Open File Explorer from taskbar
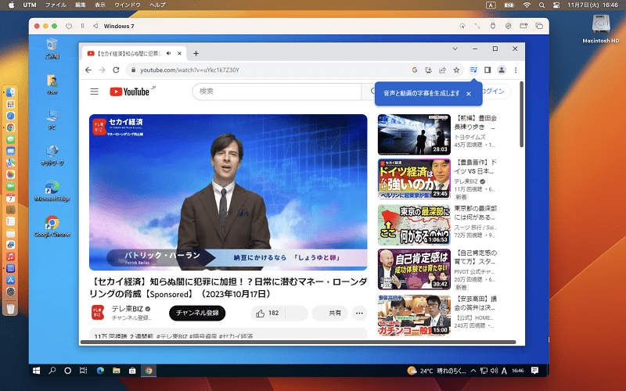This screenshot has width=626, height=391. (x=116, y=371)
